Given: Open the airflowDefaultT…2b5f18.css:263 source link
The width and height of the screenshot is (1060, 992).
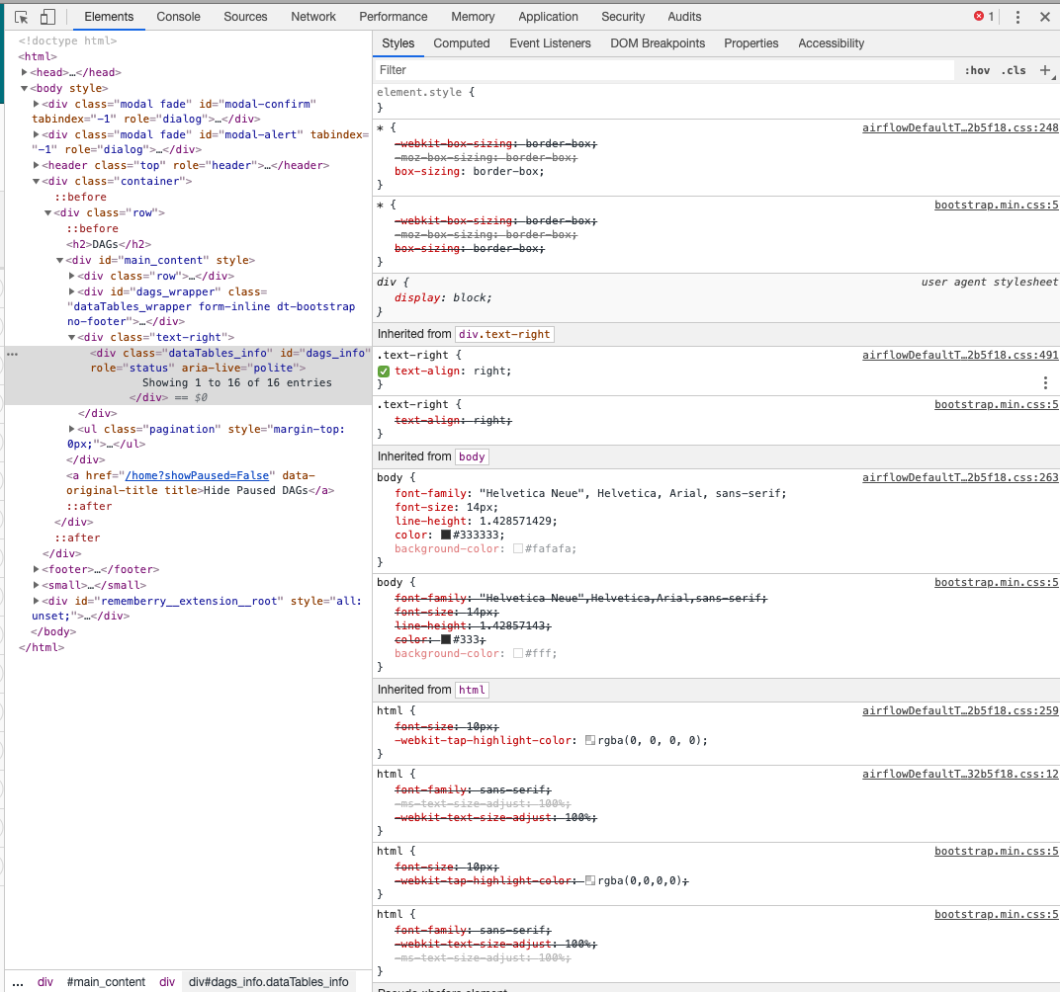Looking at the screenshot, I should [960, 477].
